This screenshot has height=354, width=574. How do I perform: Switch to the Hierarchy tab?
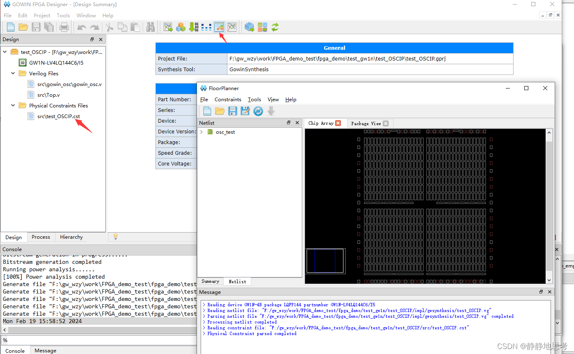(x=71, y=237)
